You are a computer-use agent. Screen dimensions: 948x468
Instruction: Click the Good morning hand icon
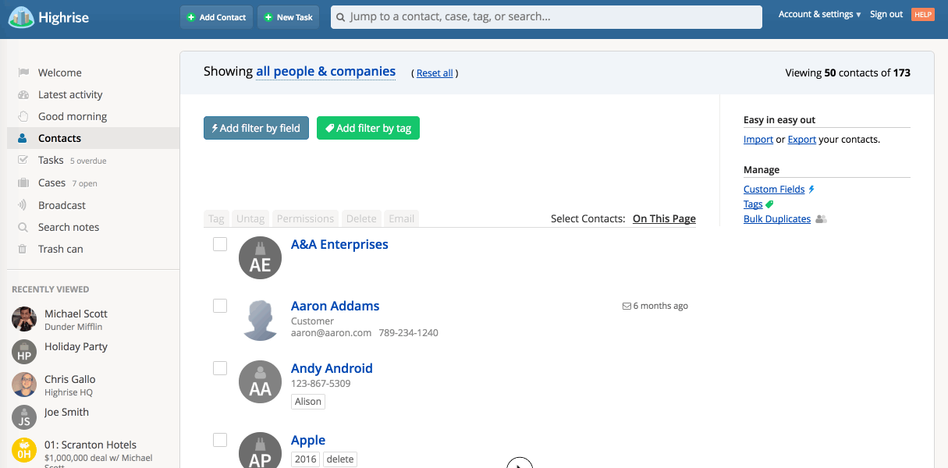click(23, 116)
